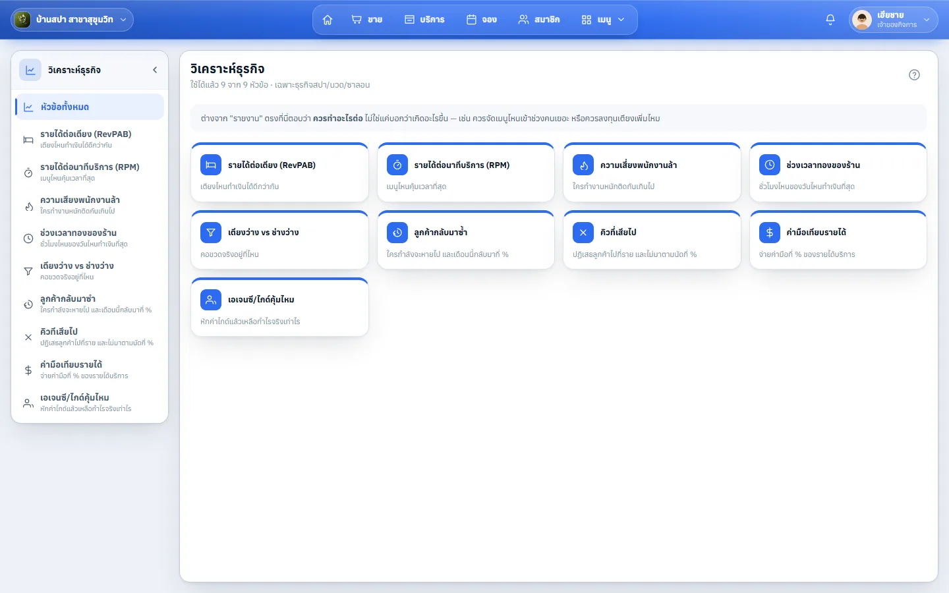Click the spa branch logo icon
Image resolution: width=949 pixels, height=593 pixels.
22,20
